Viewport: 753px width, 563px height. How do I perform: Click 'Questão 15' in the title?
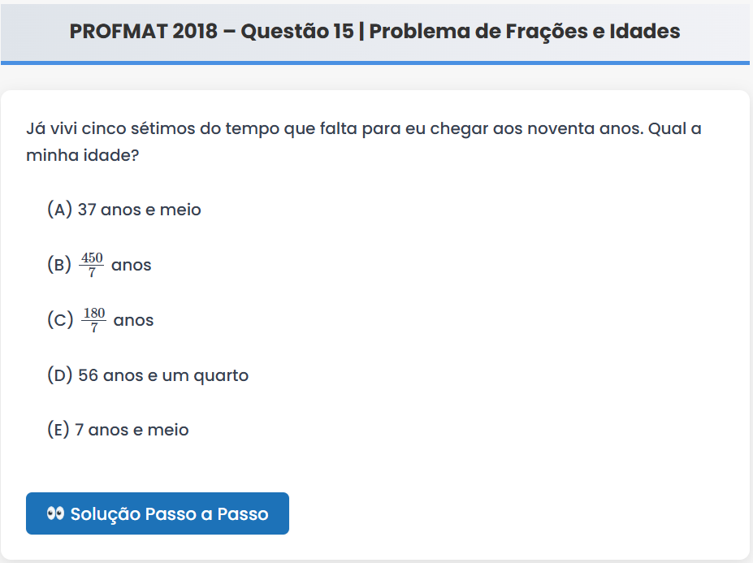[297, 31]
